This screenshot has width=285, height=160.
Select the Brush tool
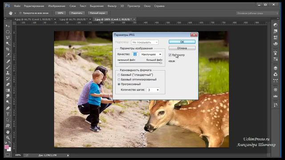[x=8, y=67]
